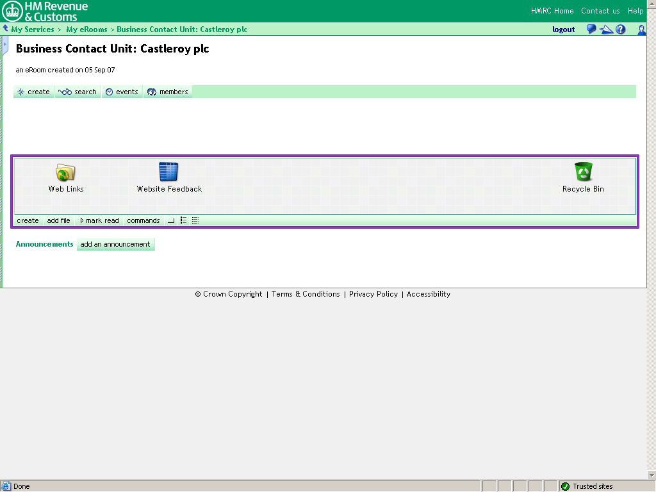The width and height of the screenshot is (656, 492).
Task: Click the paper plane send icon
Action: 606,29
